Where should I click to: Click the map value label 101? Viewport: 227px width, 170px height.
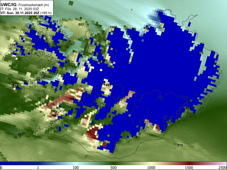click(x=55, y=22)
